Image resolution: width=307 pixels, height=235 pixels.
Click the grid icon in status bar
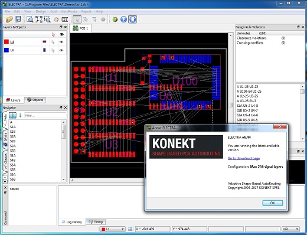pos(130,229)
